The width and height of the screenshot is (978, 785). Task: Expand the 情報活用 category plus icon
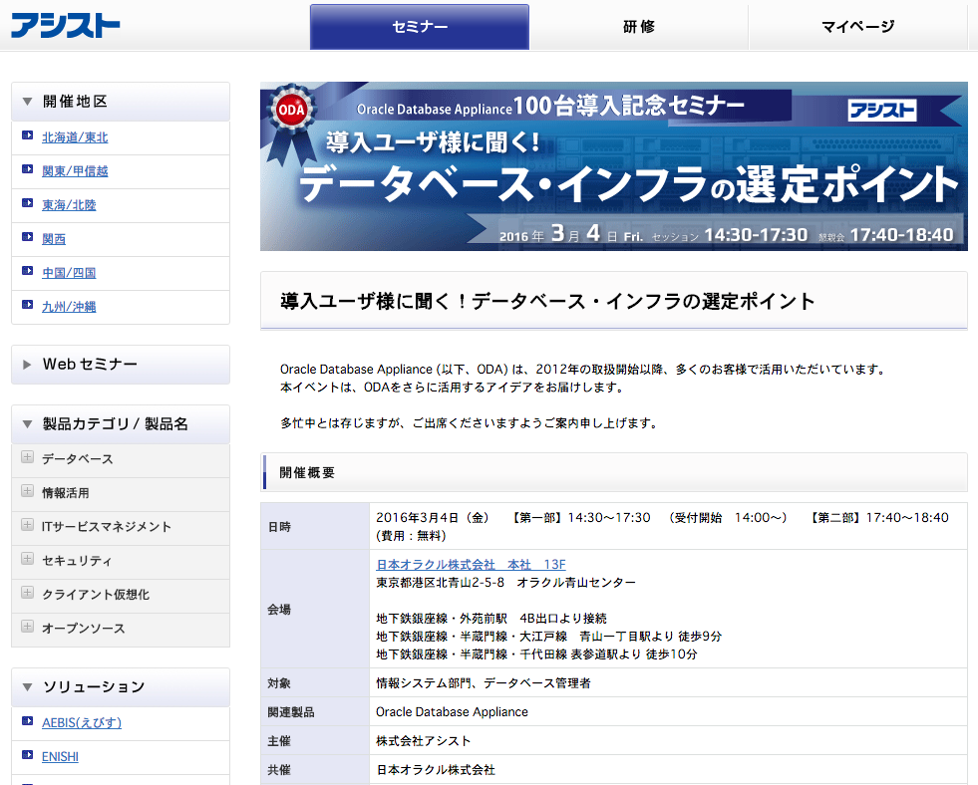pos(27,491)
